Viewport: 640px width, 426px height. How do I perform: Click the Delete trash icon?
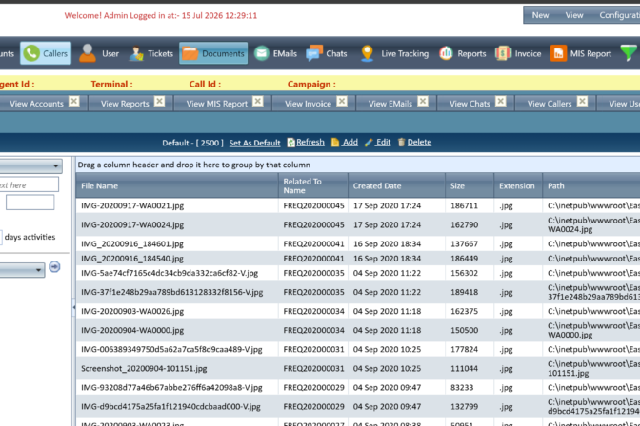(x=401, y=143)
